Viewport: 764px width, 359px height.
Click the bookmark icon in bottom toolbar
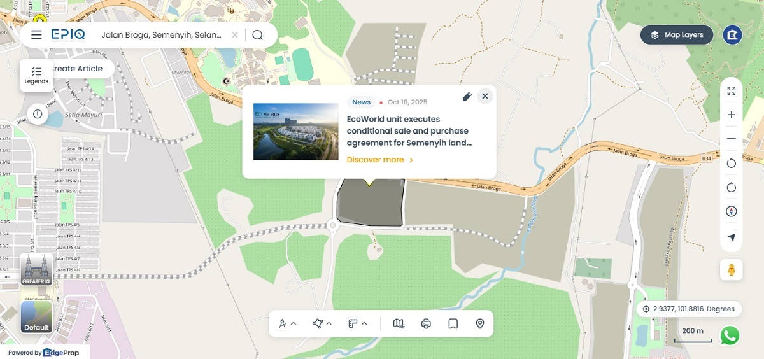[x=453, y=324]
